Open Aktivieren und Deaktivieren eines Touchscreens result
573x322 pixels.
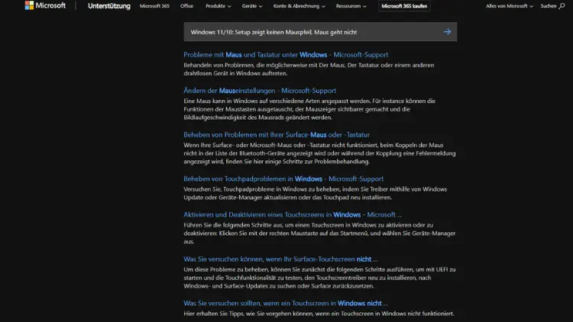(x=293, y=214)
